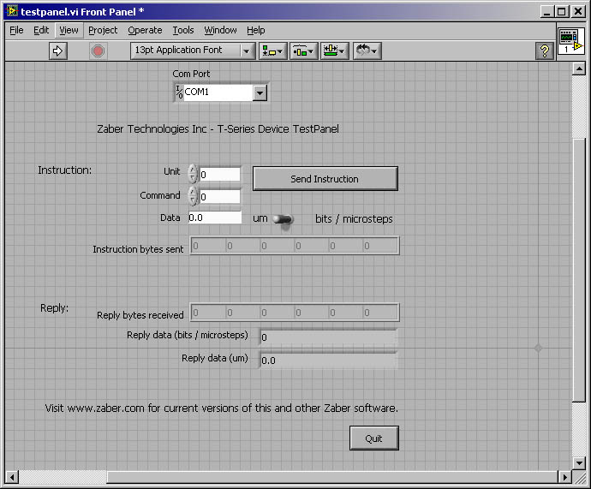Click the 'bits / microsteps' switch label
This screenshot has width=591, height=489.
coord(354,219)
